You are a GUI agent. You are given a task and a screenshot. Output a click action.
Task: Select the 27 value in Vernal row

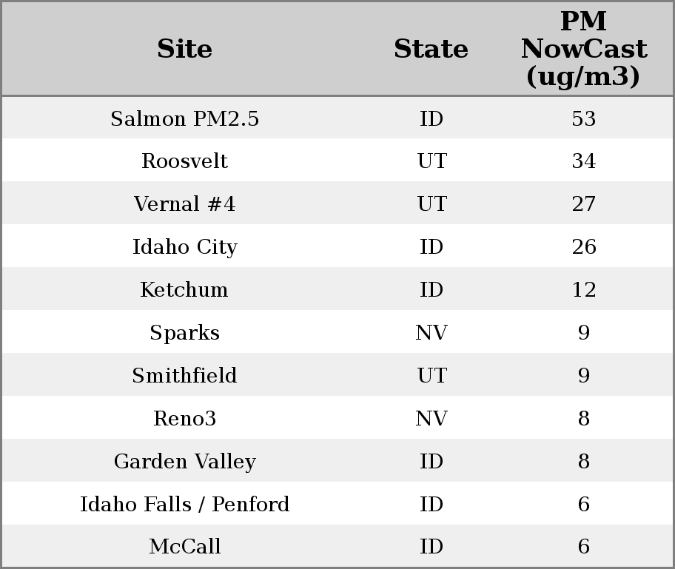pos(583,204)
